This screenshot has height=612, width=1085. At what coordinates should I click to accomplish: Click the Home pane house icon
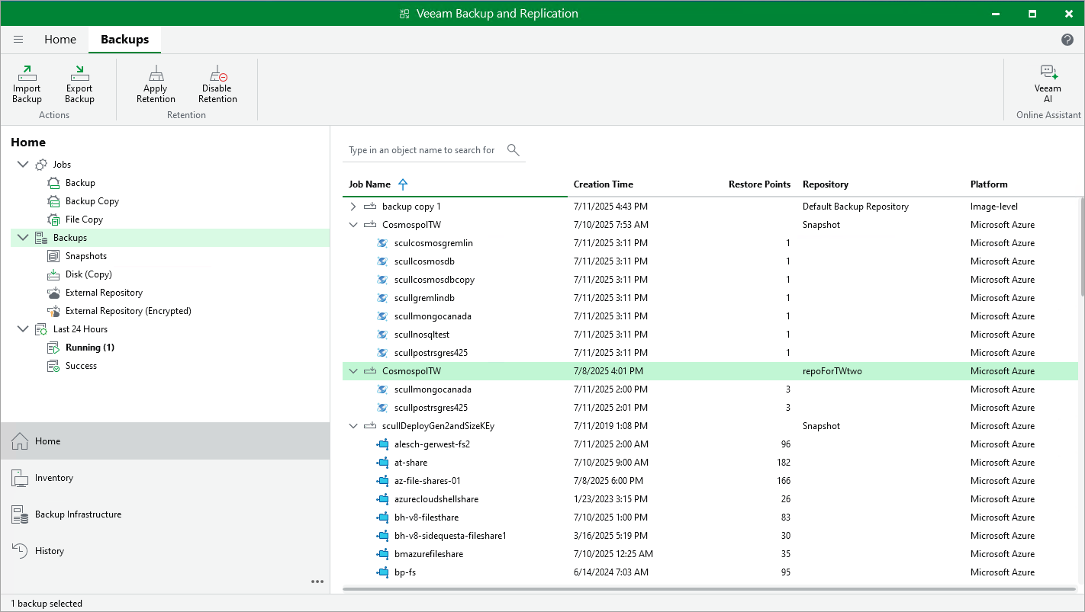(x=20, y=441)
